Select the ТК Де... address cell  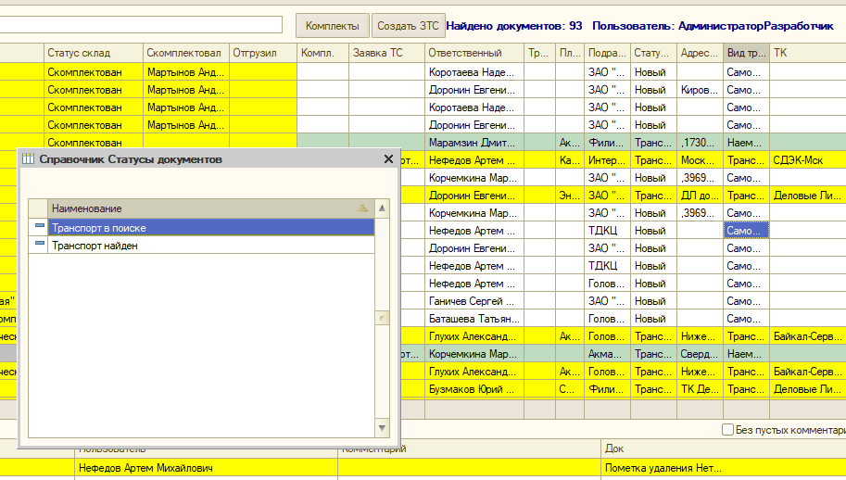pos(700,389)
